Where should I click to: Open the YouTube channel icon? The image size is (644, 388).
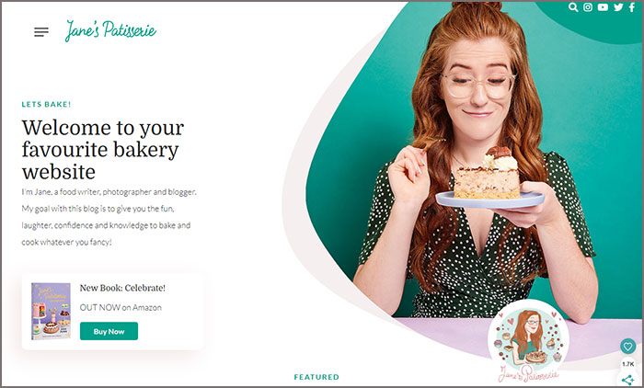[x=603, y=7]
